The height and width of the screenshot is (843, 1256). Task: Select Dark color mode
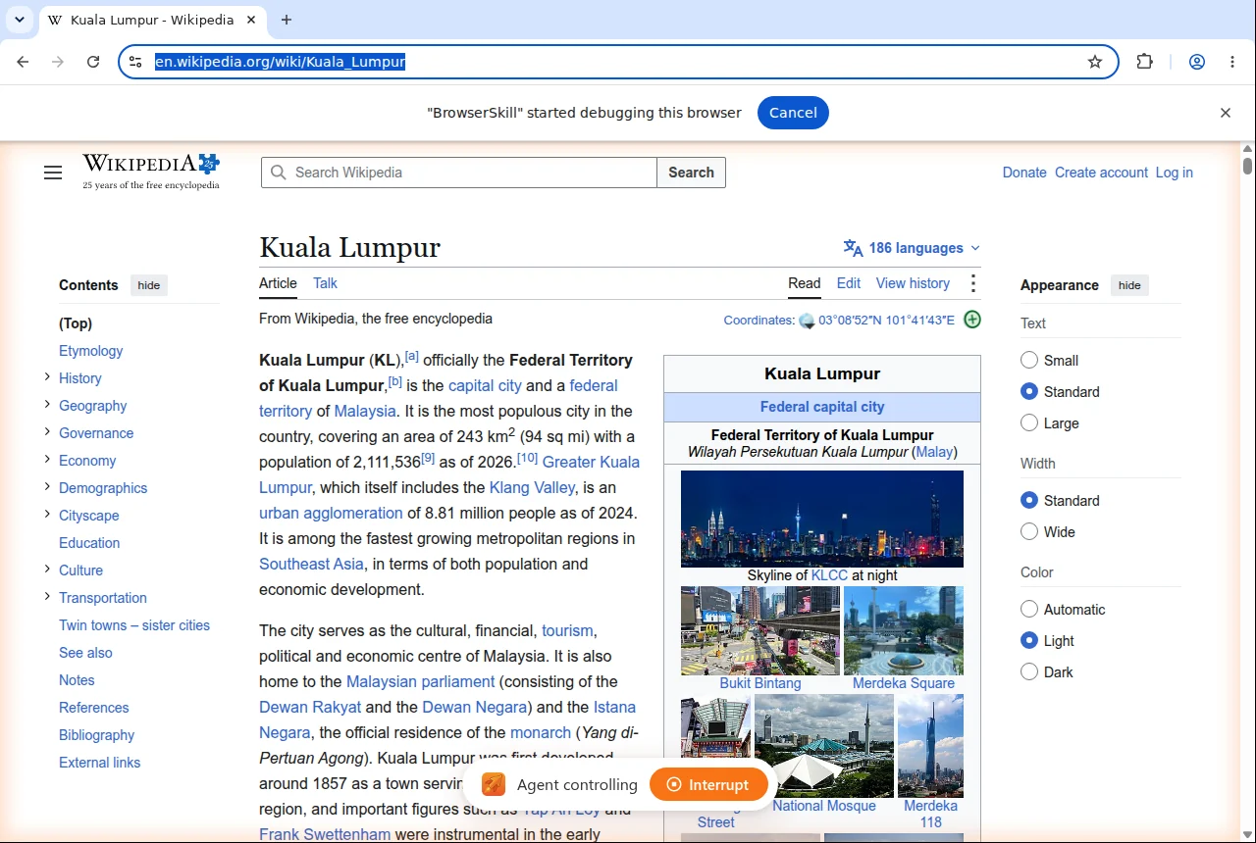coord(1029,672)
